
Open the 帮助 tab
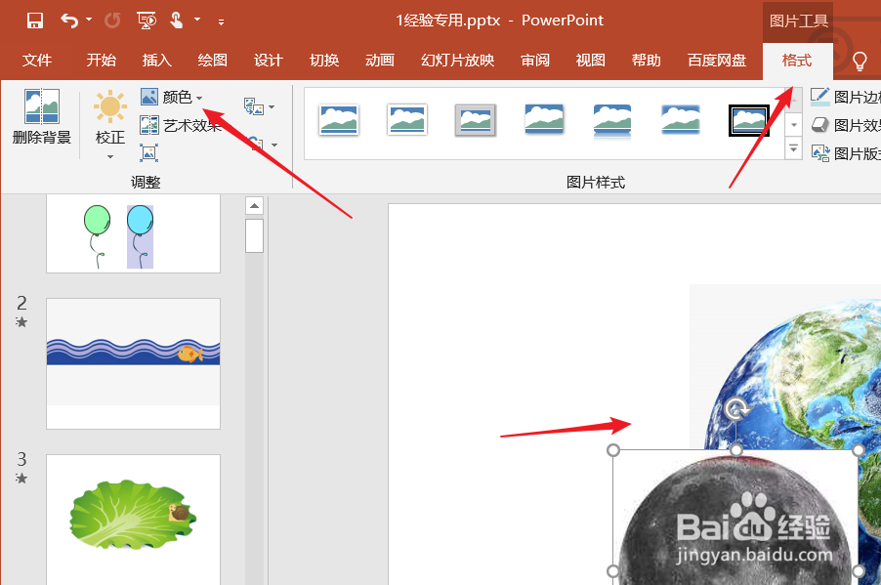point(647,61)
